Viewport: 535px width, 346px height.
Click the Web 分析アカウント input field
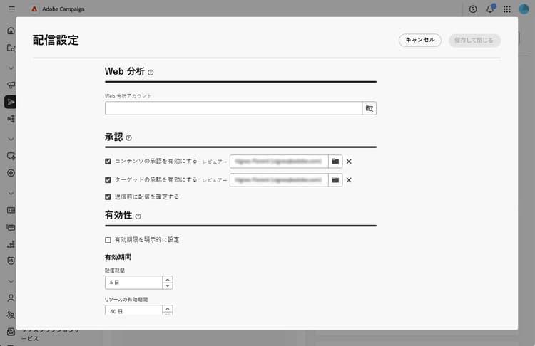click(233, 108)
